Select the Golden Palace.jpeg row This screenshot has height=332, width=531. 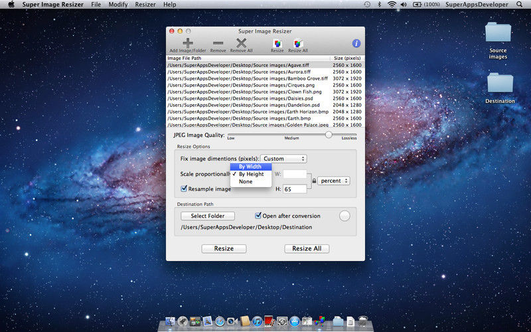265,125
